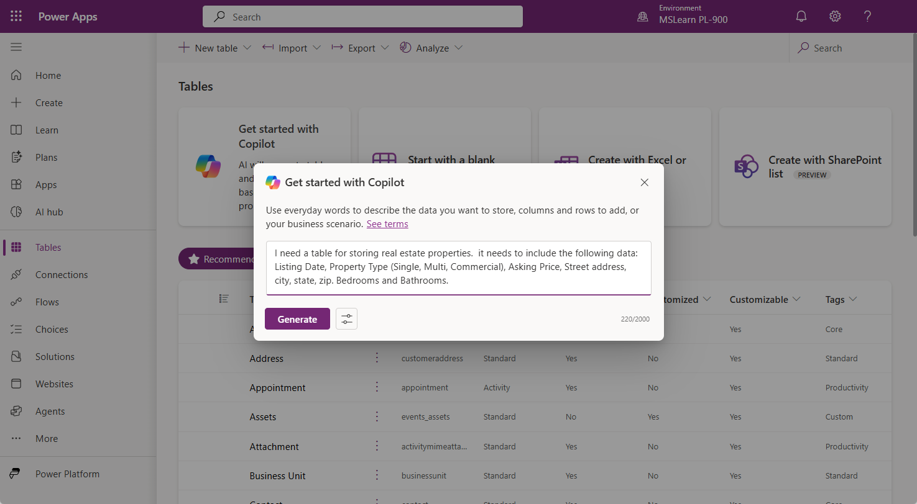Click the Activity type cell for Appointment
This screenshot has height=504, width=917.
[497, 387]
